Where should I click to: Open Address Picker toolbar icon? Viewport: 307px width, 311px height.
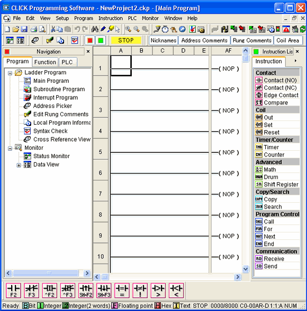click(x=35, y=40)
